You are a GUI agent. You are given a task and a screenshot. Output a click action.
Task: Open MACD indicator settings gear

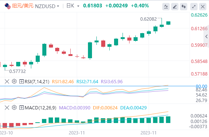coord(14,108)
